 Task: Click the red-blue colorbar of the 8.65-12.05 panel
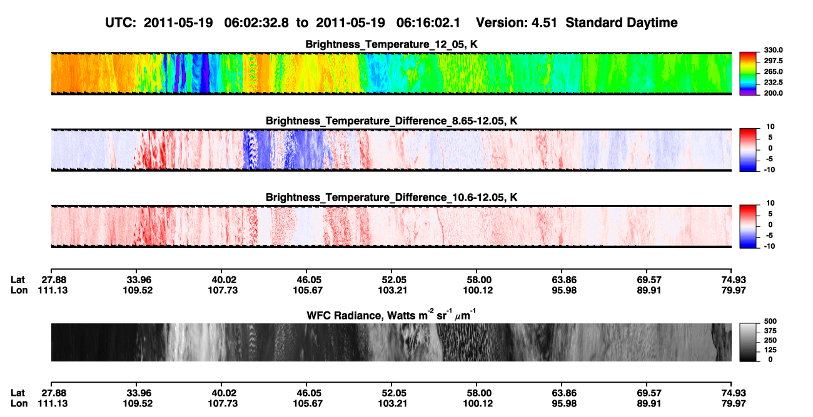tap(747, 150)
